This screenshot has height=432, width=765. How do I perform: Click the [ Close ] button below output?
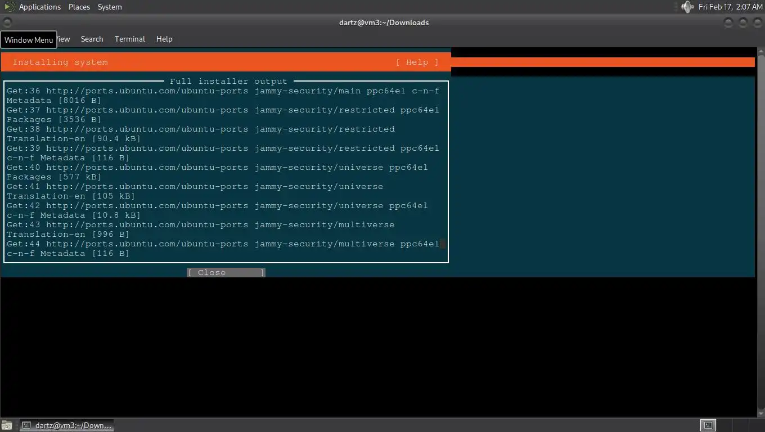coord(226,273)
